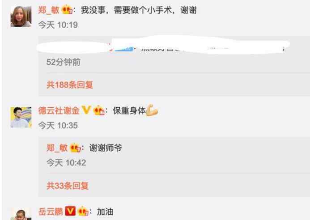This screenshot has height=220, width=310.
Task: Expand 共33条回复 replies
Action: click(x=68, y=186)
